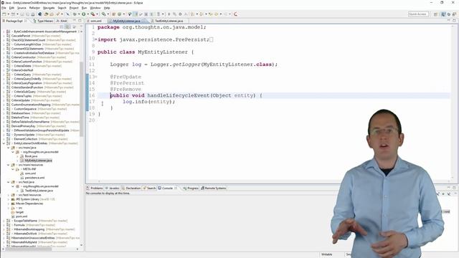Collapse the EntityListenerOnAllEntities project
Image resolution: width=459 pixels, height=258 pixels.
click(x=4, y=143)
